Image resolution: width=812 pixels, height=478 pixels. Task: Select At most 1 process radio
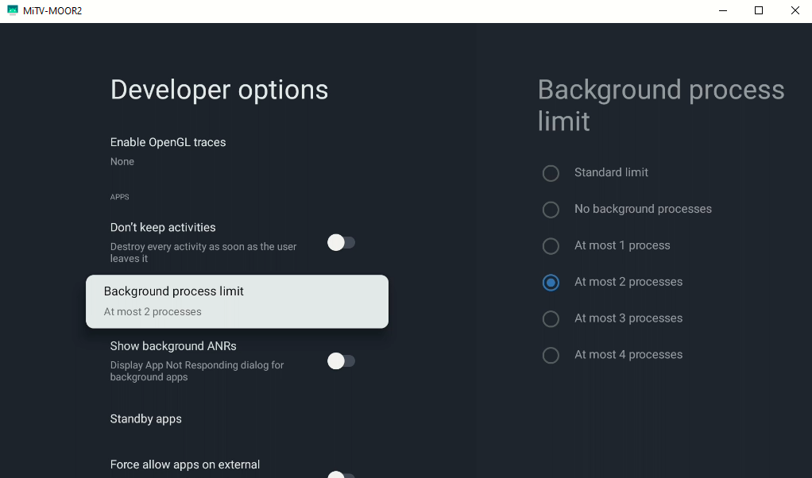click(x=551, y=245)
